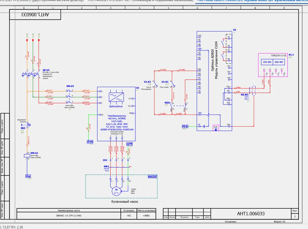
Task: Click the sheet number 2 cell
Action: click(295, 216)
